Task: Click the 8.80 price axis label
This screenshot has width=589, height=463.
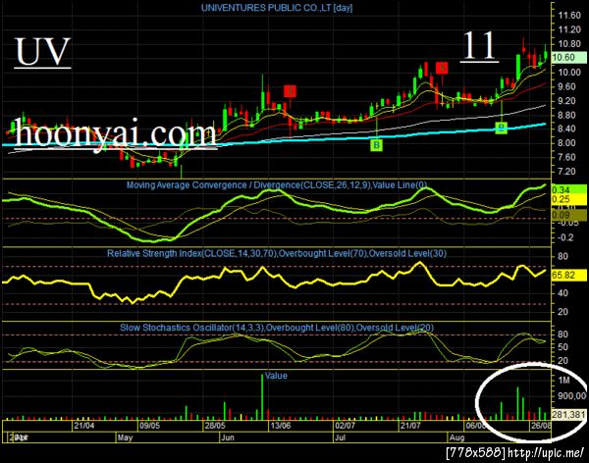Action: point(567,115)
